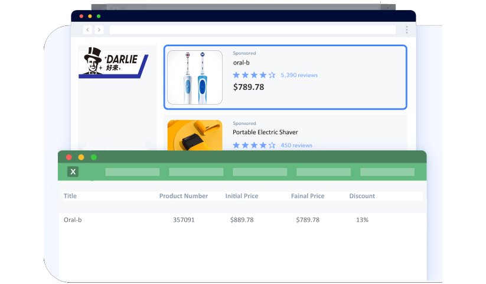Open Portable Electric Shaver title
This screenshot has width=486, height=284.
pyautogui.click(x=265, y=132)
